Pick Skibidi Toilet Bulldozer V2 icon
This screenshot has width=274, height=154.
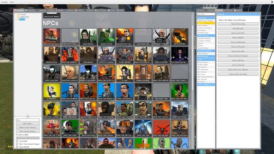pyautogui.click(x=107, y=92)
